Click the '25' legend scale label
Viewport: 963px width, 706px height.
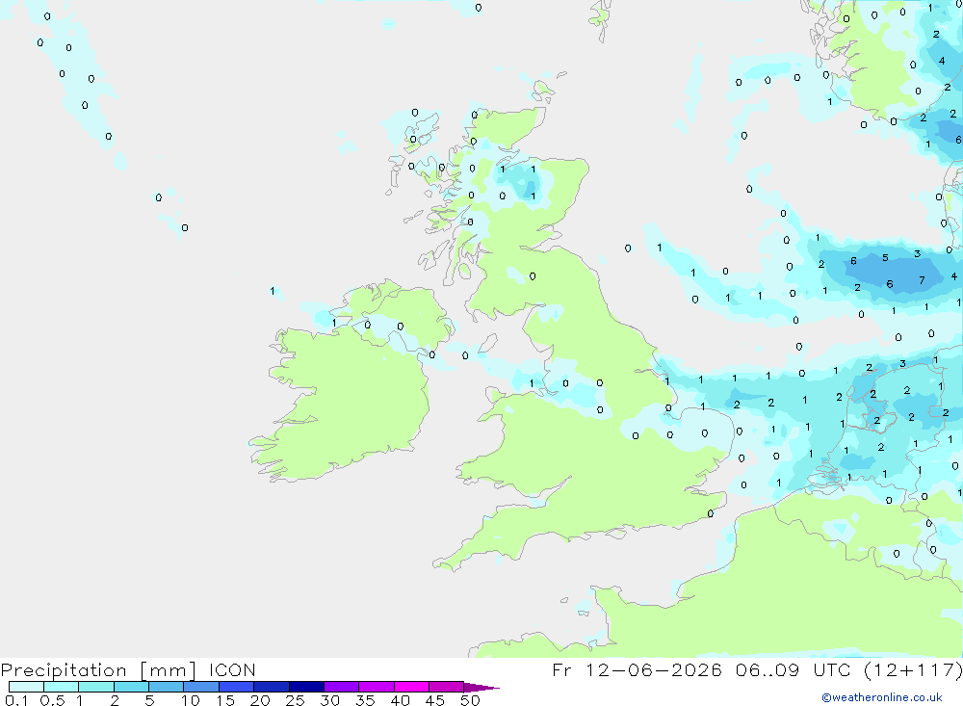tap(295, 700)
